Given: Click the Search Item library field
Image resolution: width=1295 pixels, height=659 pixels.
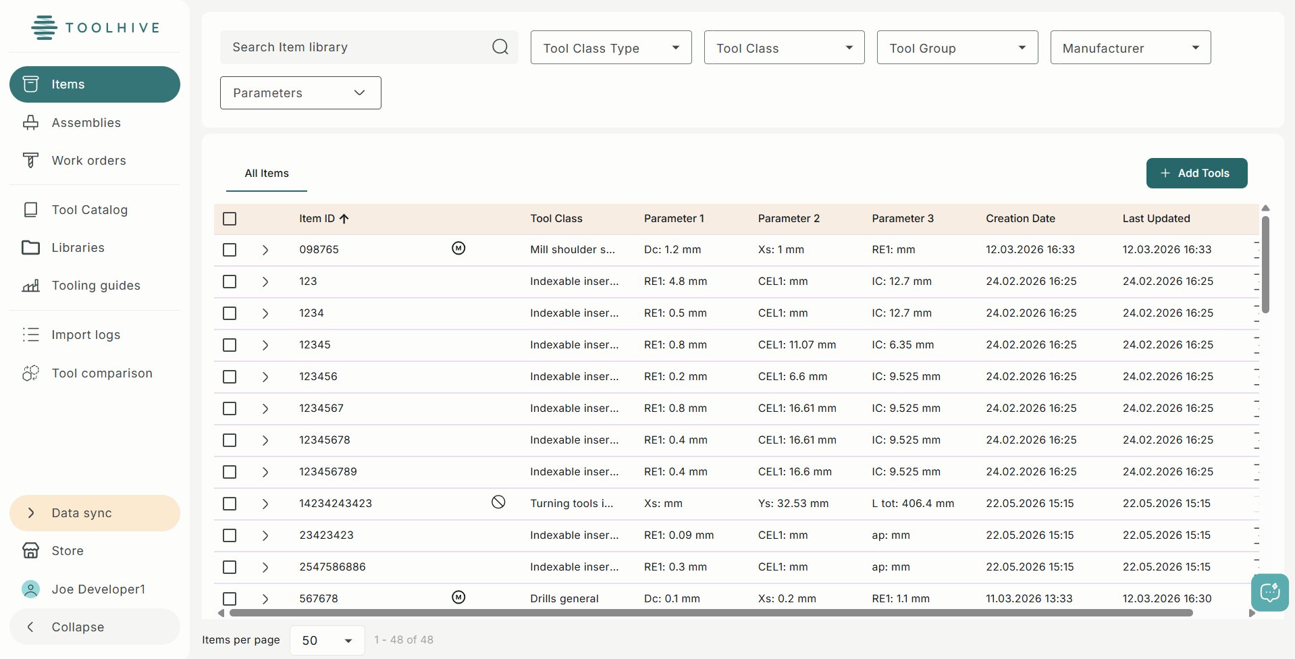Looking at the screenshot, I should click(x=369, y=47).
